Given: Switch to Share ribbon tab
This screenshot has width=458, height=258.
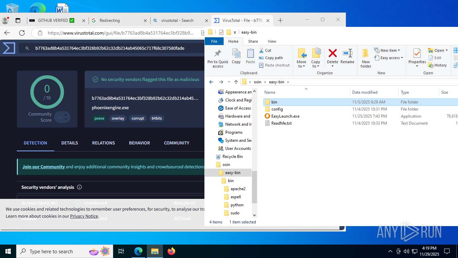Looking at the screenshot, I should pos(253,41).
